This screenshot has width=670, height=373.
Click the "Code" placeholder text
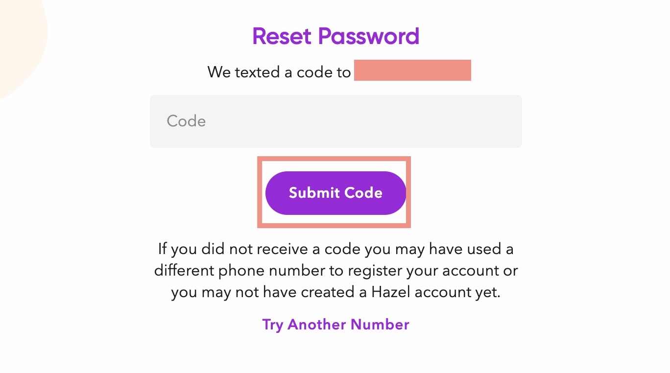point(186,121)
